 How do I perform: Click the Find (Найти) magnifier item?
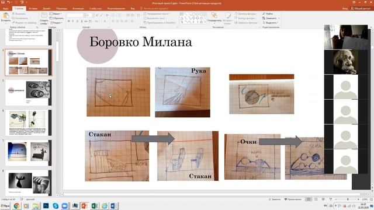point(268,14)
